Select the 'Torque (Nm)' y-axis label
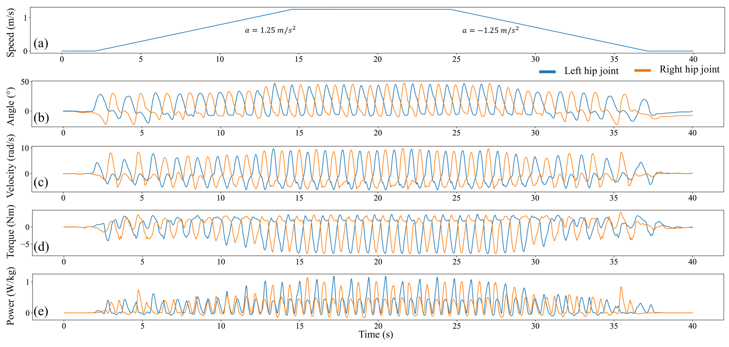 tap(11, 232)
